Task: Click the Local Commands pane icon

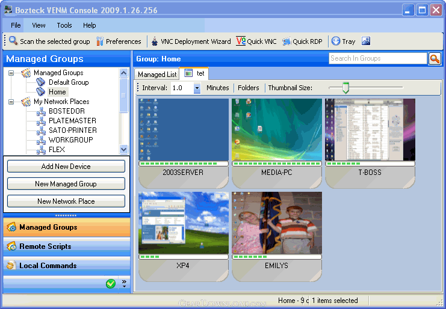Action: [11, 265]
